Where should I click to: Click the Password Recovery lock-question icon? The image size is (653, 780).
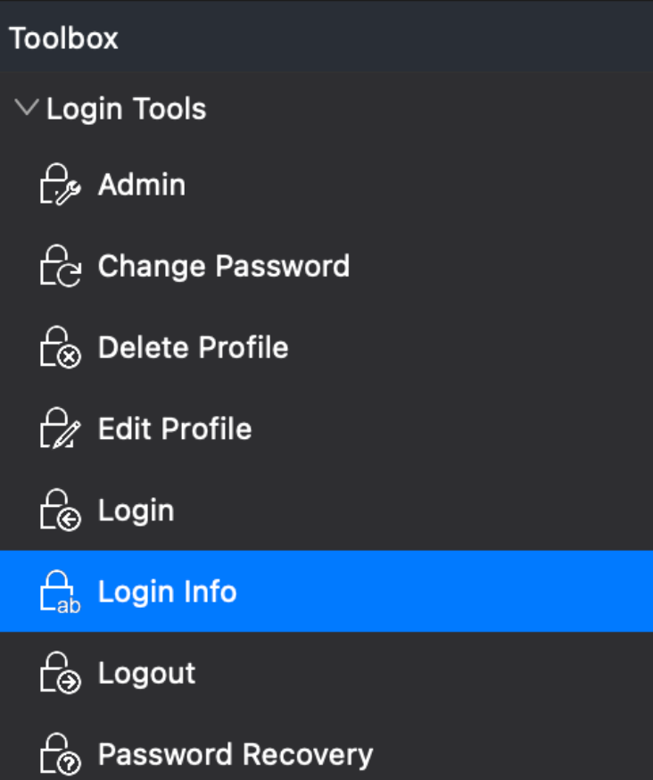pyautogui.click(x=60, y=754)
